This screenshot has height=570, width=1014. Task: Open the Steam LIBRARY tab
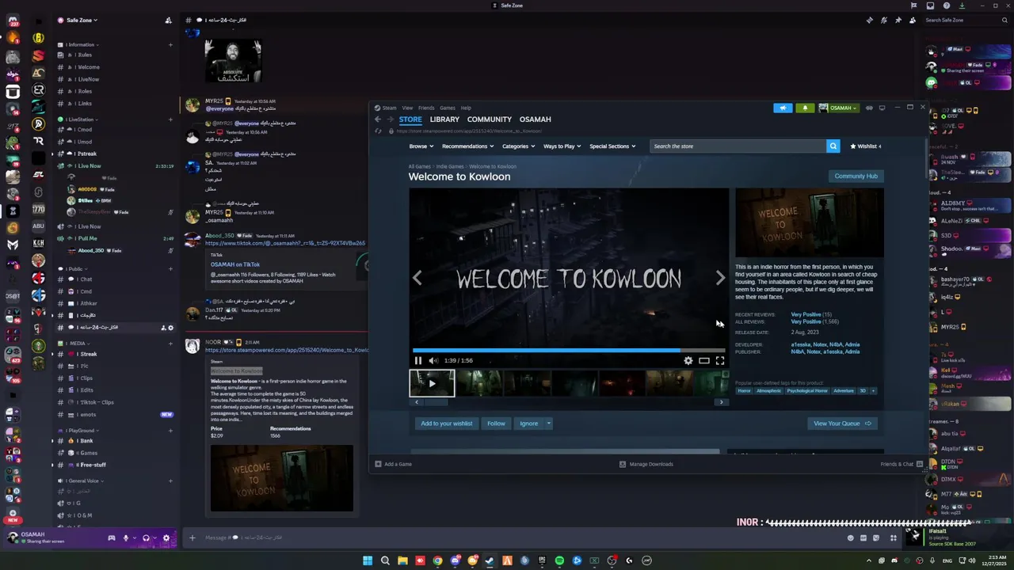point(444,120)
